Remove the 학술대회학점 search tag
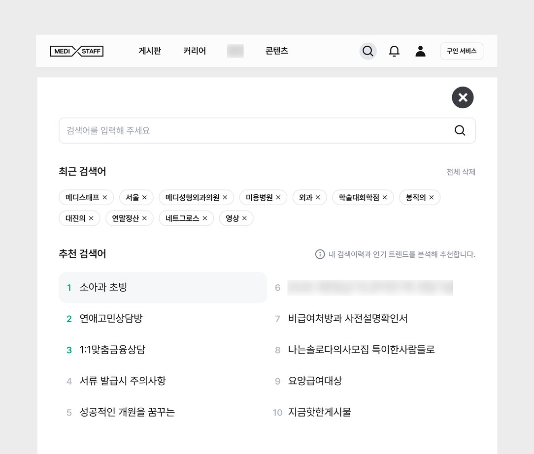This screenshot has width=534, height=454. click(x=385, y=198)
